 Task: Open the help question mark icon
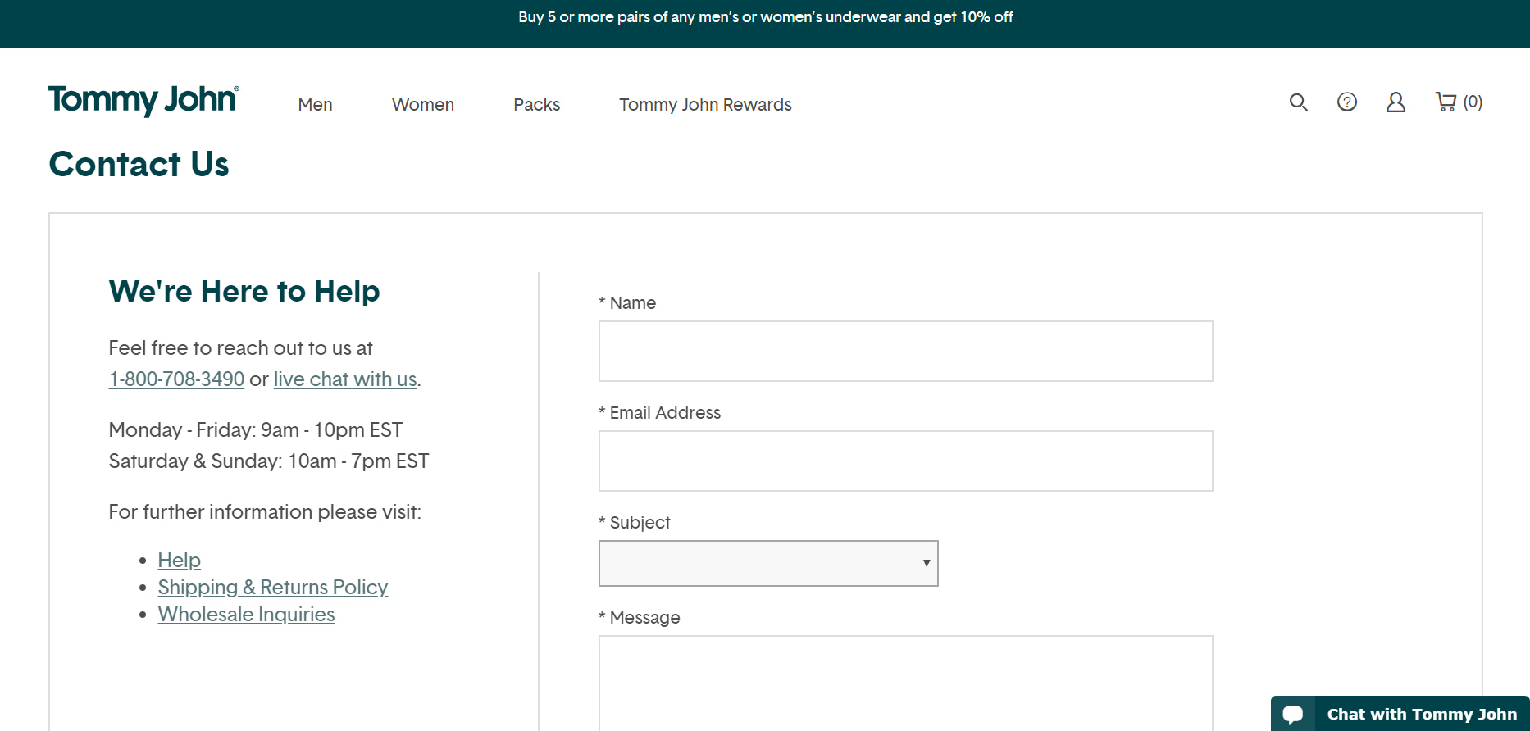coord(1347,102)
